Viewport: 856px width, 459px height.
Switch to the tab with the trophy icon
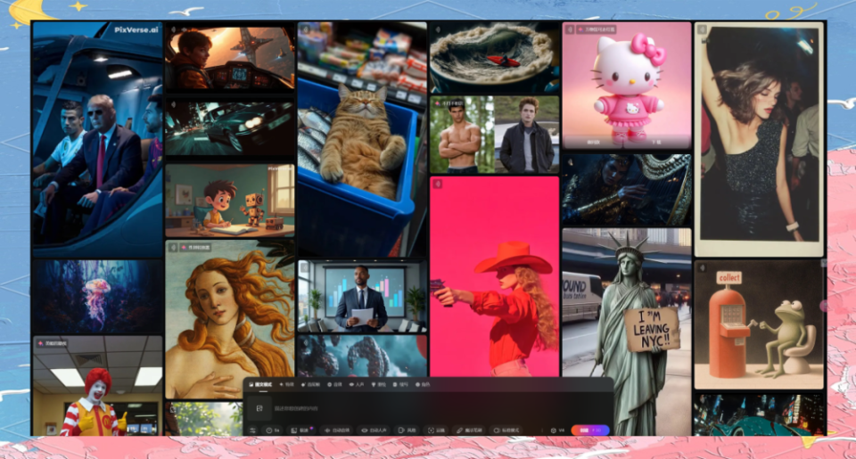pos(378,384)
